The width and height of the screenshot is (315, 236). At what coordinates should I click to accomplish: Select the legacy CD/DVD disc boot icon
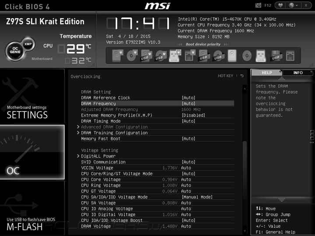(247, 56)
